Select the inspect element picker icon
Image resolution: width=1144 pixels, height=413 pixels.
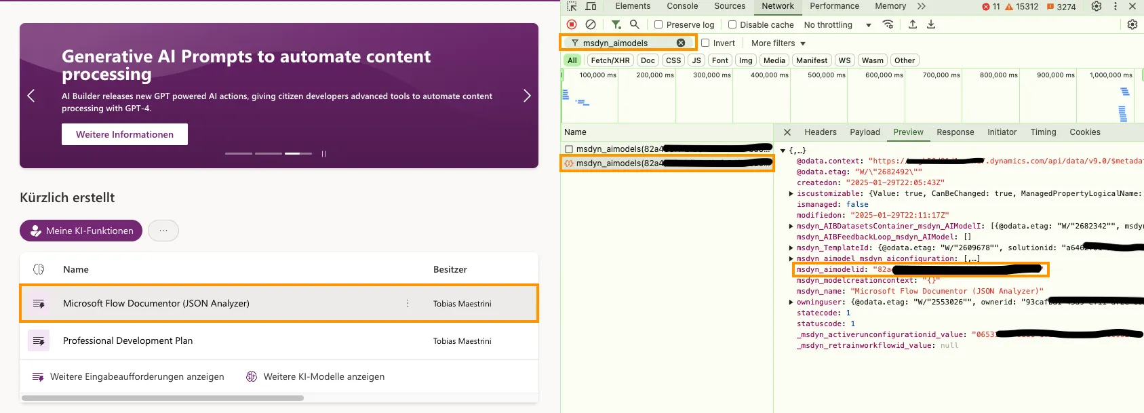click(572, 6)
